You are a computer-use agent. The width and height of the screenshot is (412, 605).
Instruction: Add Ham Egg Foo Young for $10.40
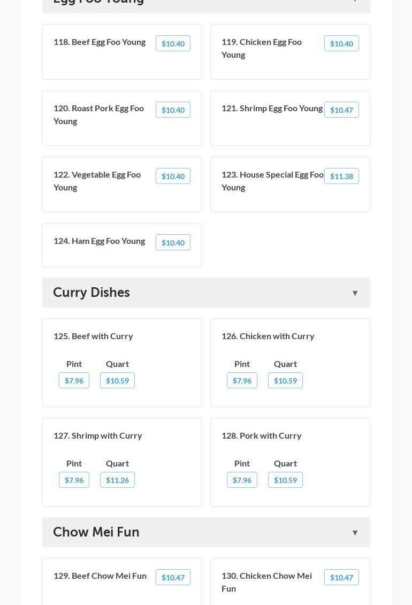click(173, 242)
